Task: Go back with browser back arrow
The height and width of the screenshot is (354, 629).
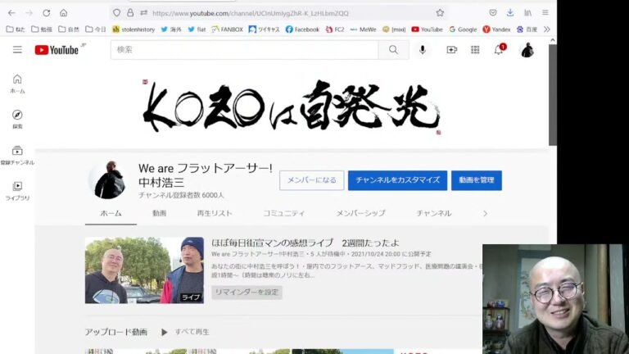Action: pos(11,13)
